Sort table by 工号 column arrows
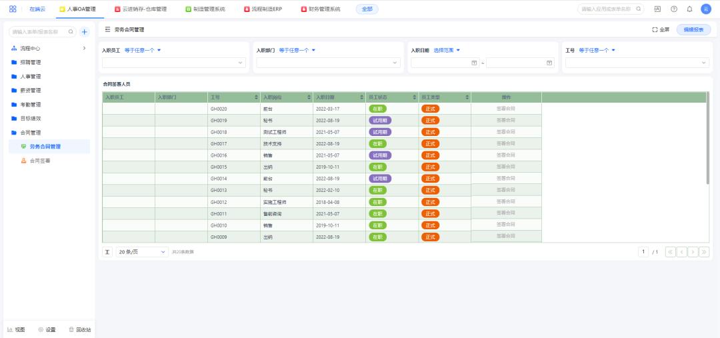This screenshot has width=720, height=338. click(256, 97)
